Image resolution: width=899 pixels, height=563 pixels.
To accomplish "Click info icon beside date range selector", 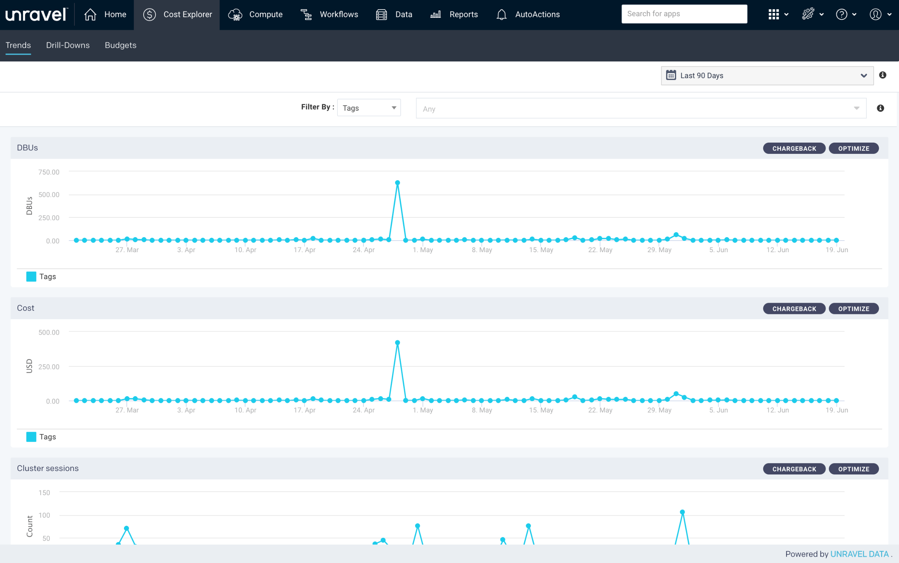I will [882, 75].
